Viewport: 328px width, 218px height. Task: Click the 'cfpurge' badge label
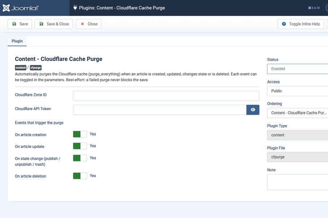[36, 68]
